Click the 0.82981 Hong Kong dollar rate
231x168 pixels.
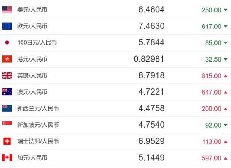click(149, 59)
